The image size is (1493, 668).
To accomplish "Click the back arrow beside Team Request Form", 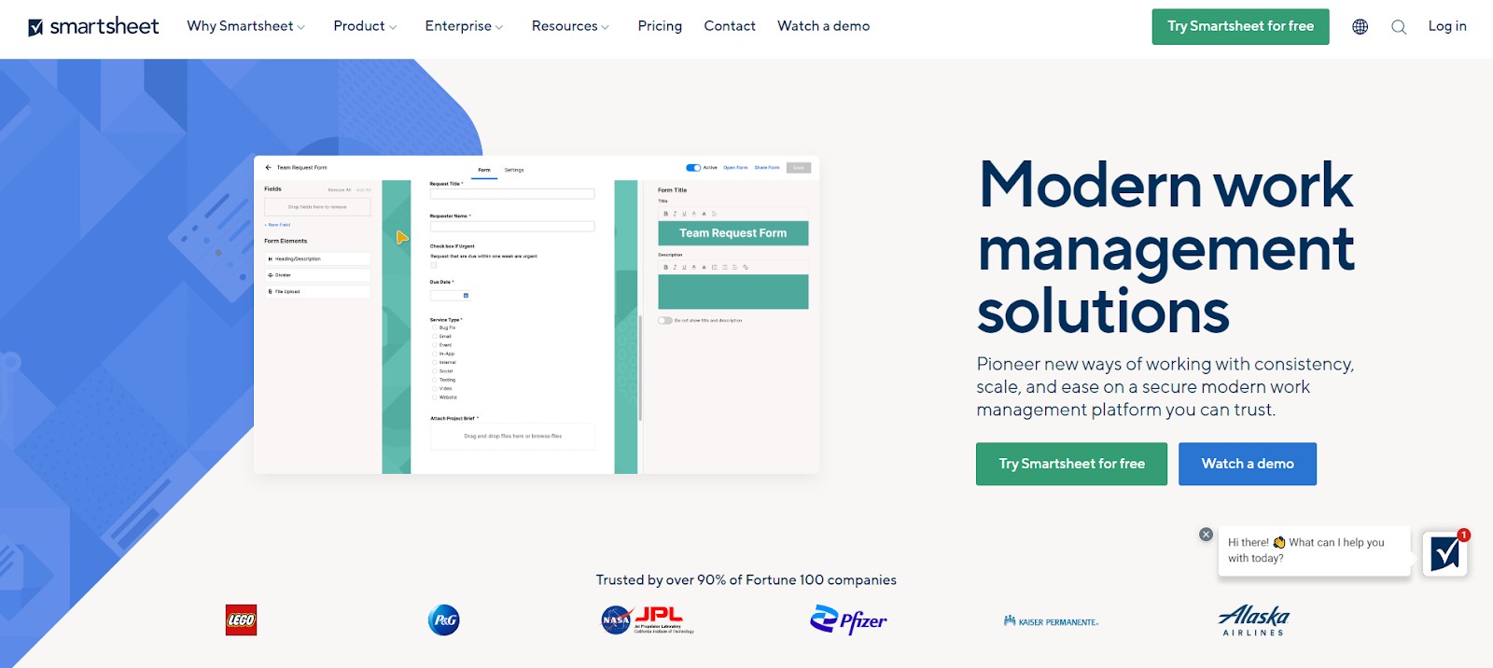I will [269, 168].
